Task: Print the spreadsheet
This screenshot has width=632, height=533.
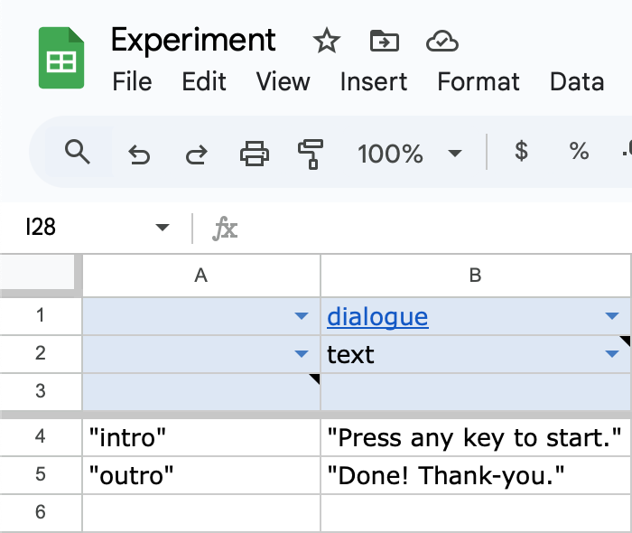Action: 255,154
